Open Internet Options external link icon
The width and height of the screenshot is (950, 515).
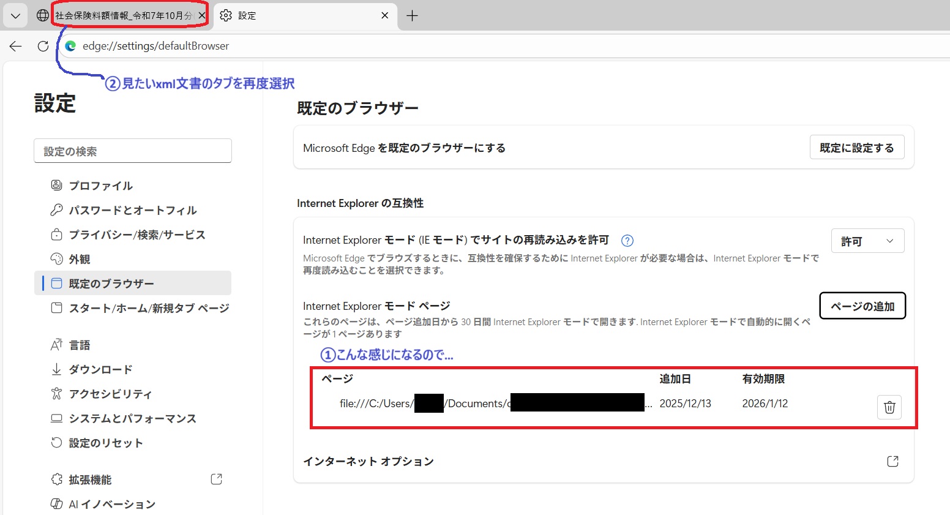(x=892, y=461)
